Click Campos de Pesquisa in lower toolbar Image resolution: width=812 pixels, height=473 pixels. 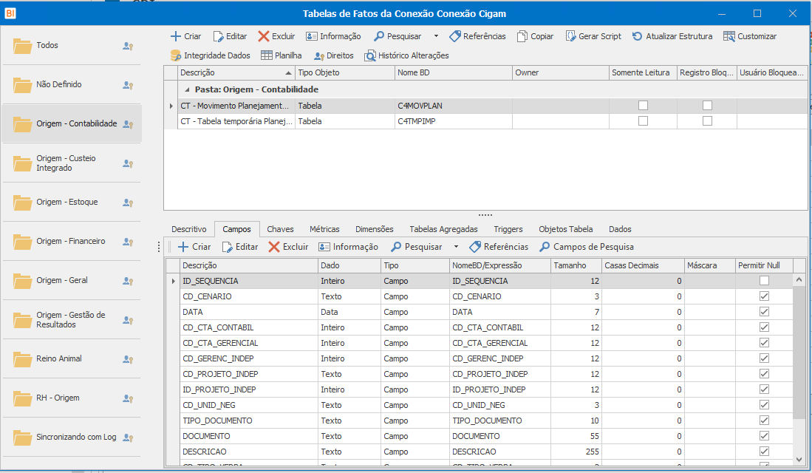[587, 247]
